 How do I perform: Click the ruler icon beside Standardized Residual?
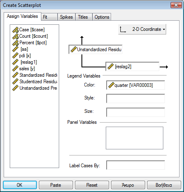[x=15, y=75]
